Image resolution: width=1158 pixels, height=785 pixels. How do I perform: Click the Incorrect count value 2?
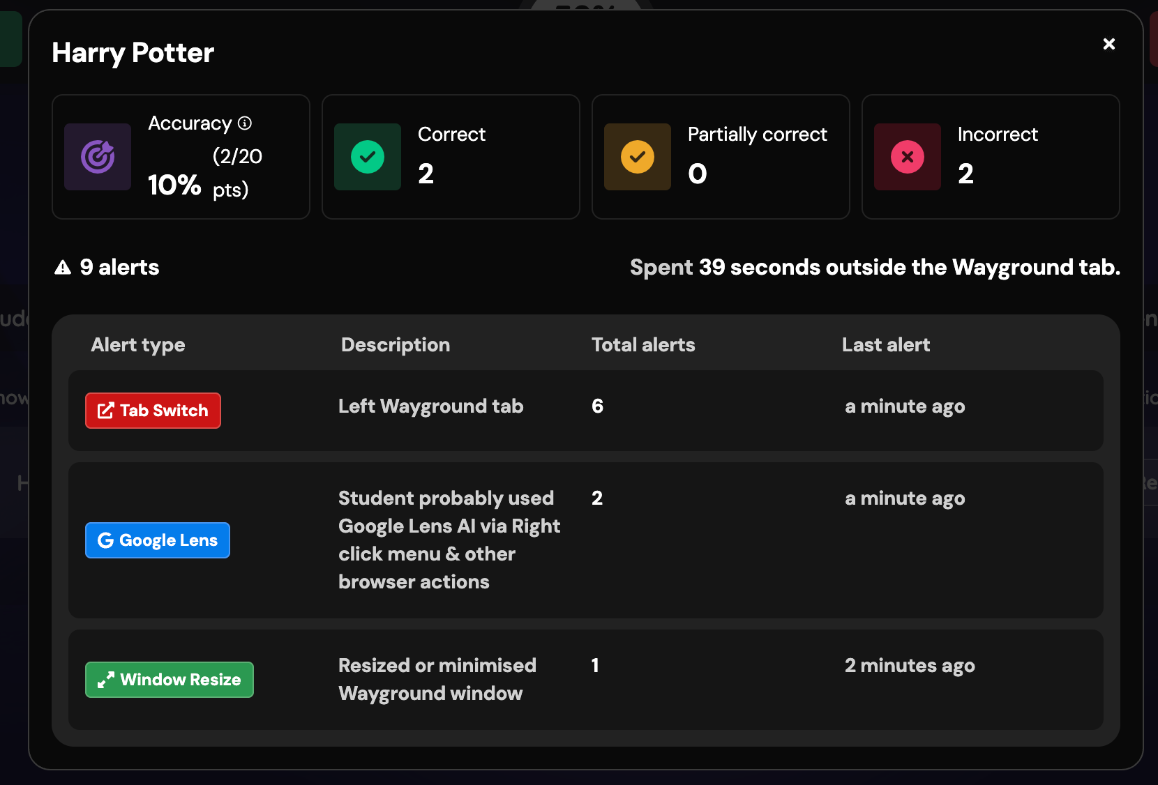965,174
